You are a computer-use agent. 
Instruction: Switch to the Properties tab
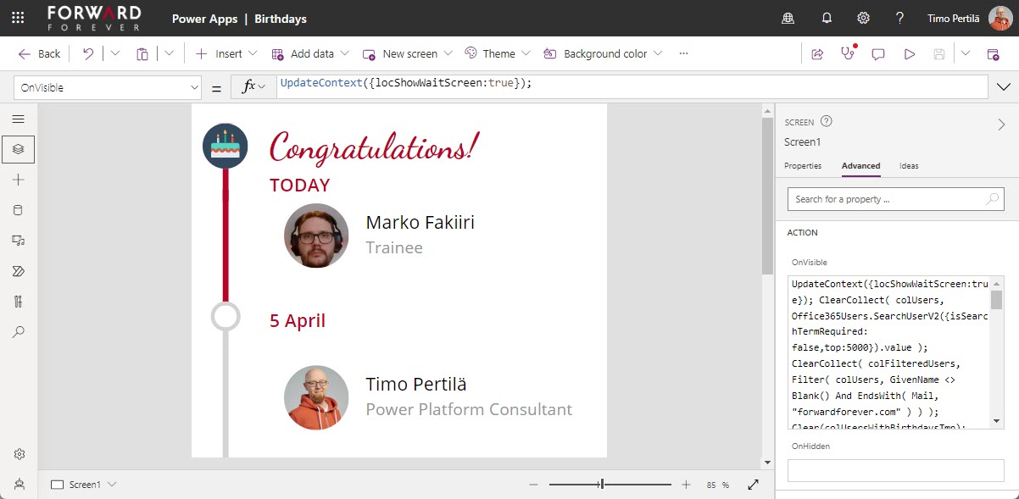[x=802, y=166]
